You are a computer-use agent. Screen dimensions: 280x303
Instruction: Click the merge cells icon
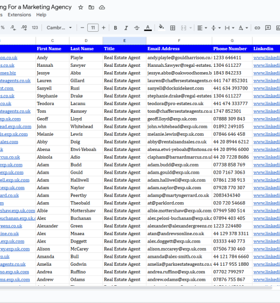(x=184, y=28)
